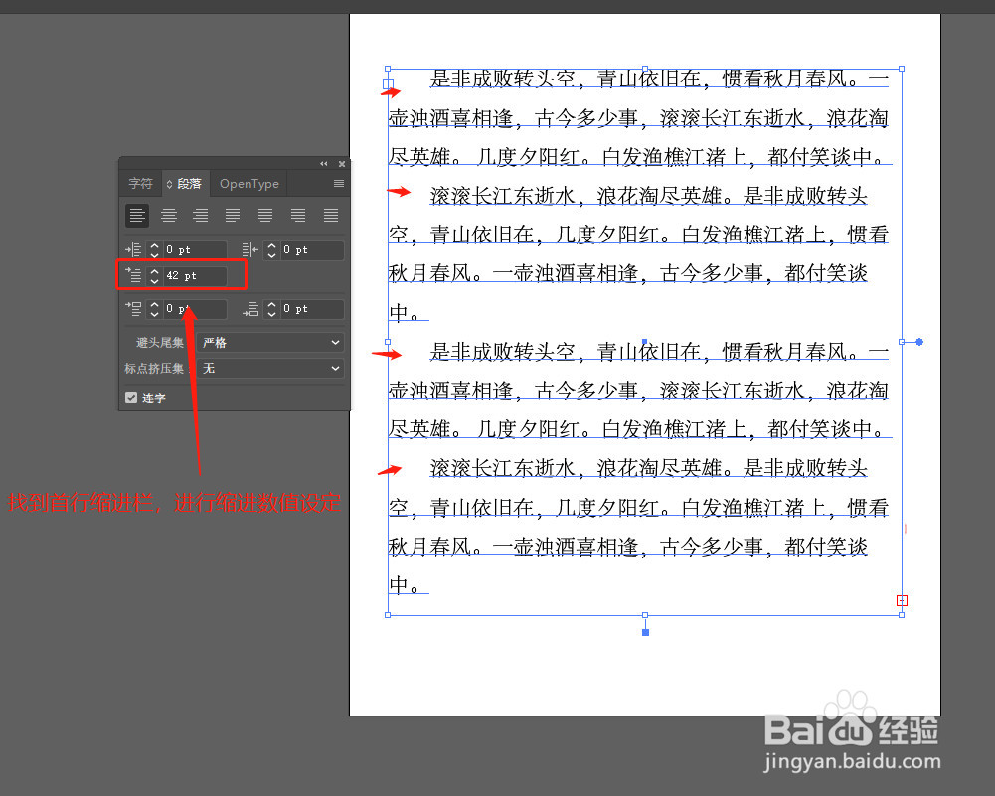
Task: Cycle panel view via 段落 tab arrows
Action: (169, 184)
